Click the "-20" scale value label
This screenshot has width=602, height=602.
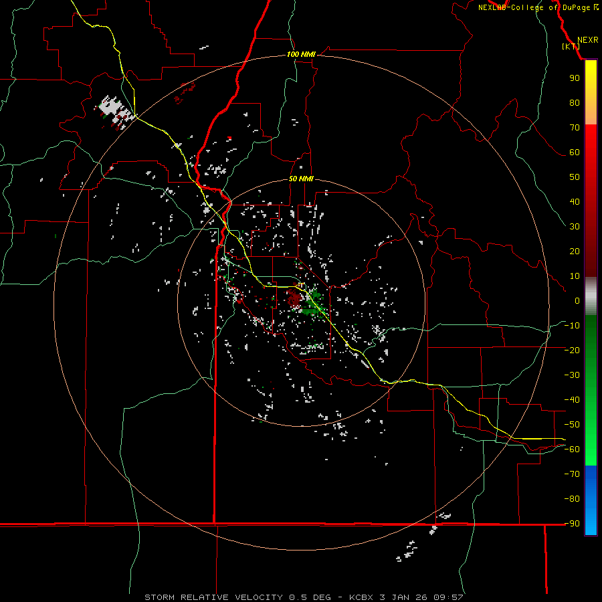(x=572, y=350)
